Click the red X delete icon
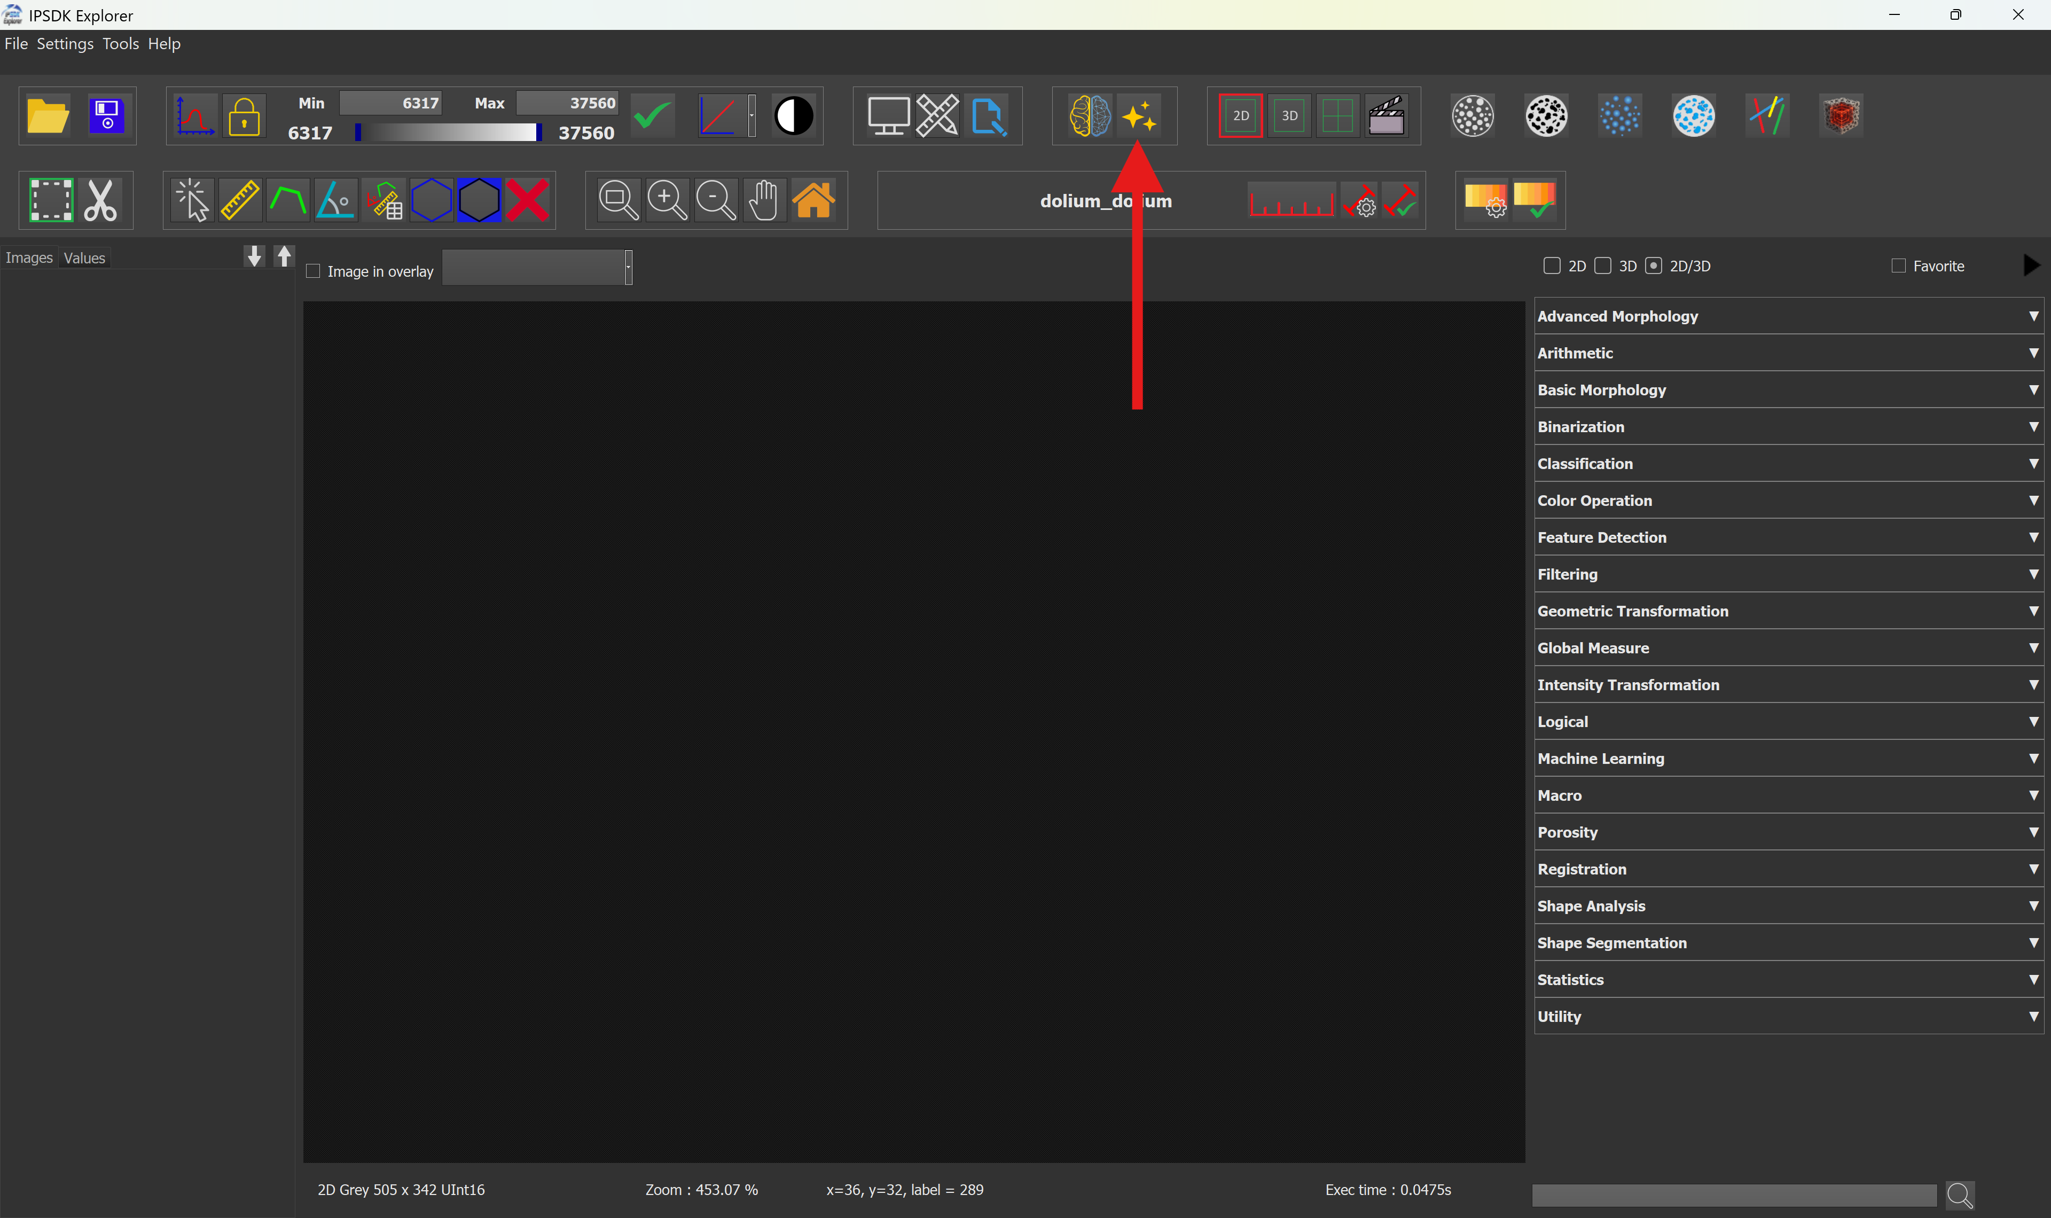 coord(527,200)
